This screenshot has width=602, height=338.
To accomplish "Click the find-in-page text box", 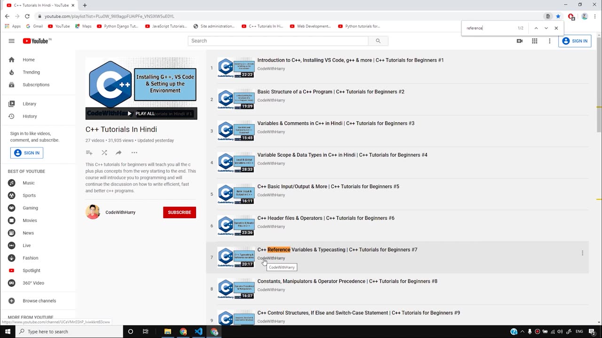I will (x=489, y=28).
